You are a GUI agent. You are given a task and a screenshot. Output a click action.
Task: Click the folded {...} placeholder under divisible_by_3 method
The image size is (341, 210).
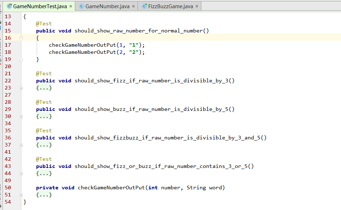point(44,88)
